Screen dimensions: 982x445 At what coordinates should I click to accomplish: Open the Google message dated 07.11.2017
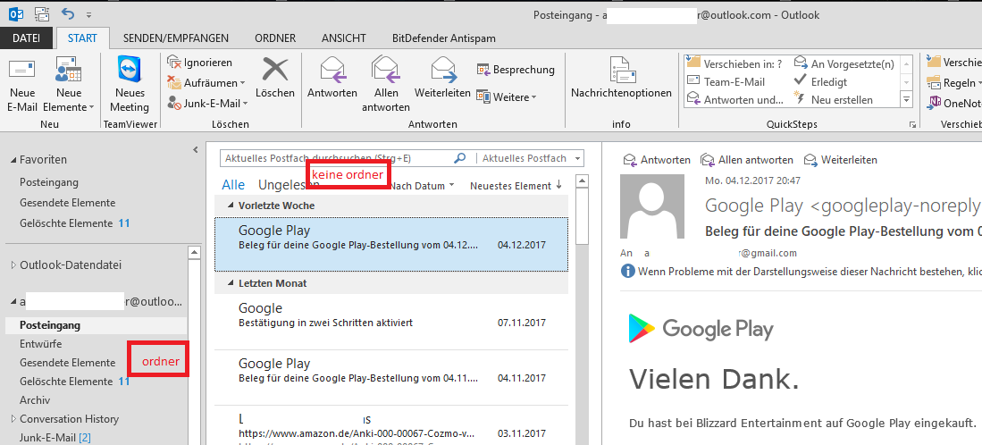coord(391,323)
